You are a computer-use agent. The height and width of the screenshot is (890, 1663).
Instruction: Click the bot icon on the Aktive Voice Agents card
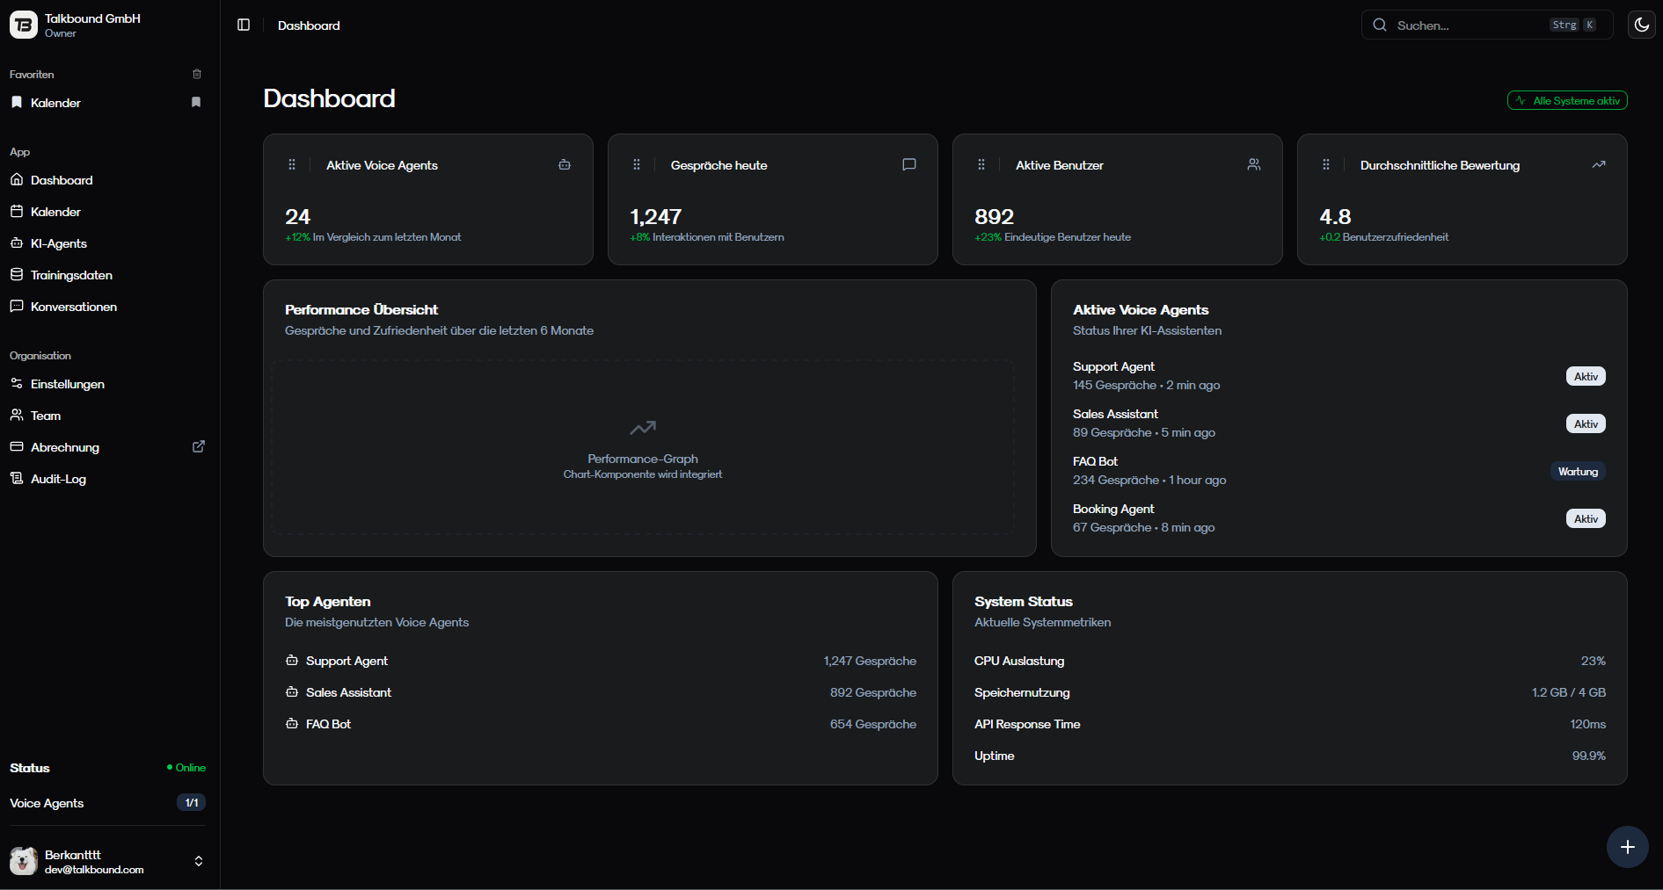coord(565,164)
